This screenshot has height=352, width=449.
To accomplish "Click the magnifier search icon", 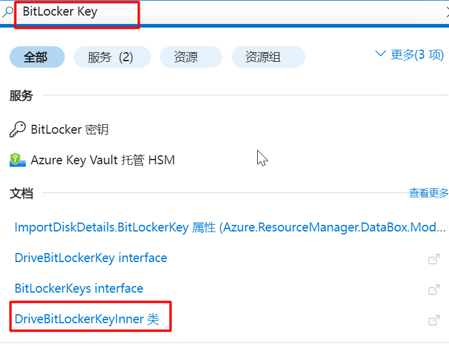I will (8, 12).
